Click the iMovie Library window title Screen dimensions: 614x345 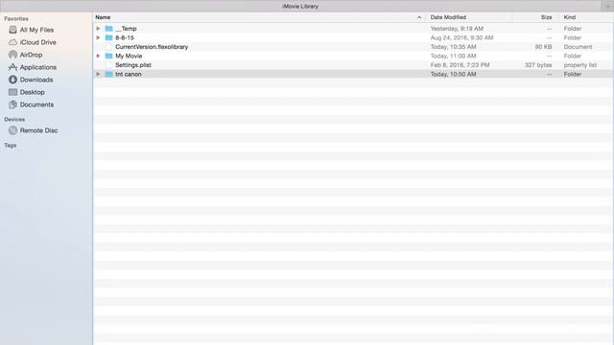tap(300, 7)
